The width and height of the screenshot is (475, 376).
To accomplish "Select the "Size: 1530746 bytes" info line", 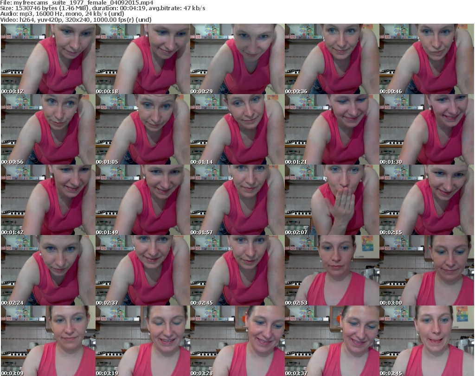I will 103,8.
